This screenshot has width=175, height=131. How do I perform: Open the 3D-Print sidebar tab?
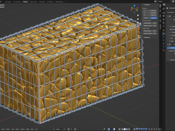pyautogui.click(x=160, y=27)
